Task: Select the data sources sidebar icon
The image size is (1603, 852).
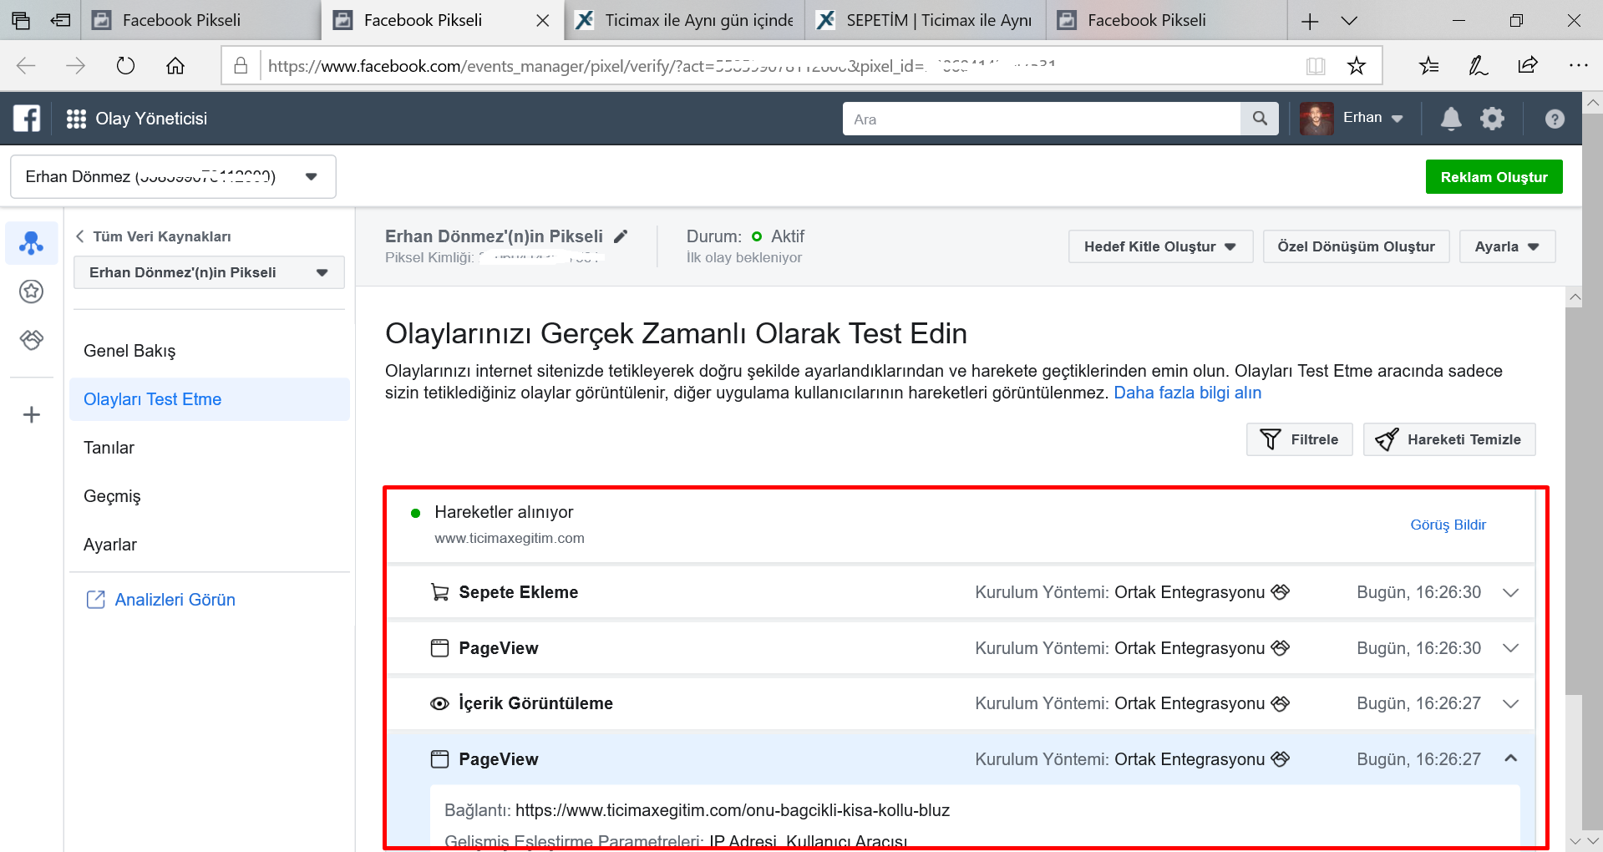Action: coord(32,243)
